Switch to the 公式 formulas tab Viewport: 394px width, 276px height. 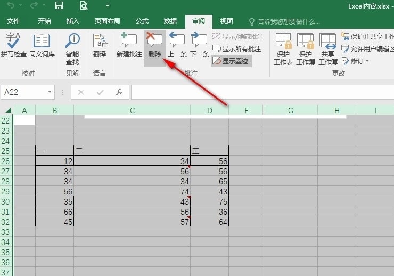142,21
